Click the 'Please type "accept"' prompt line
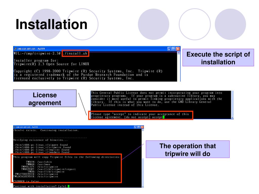 point(140,114)
